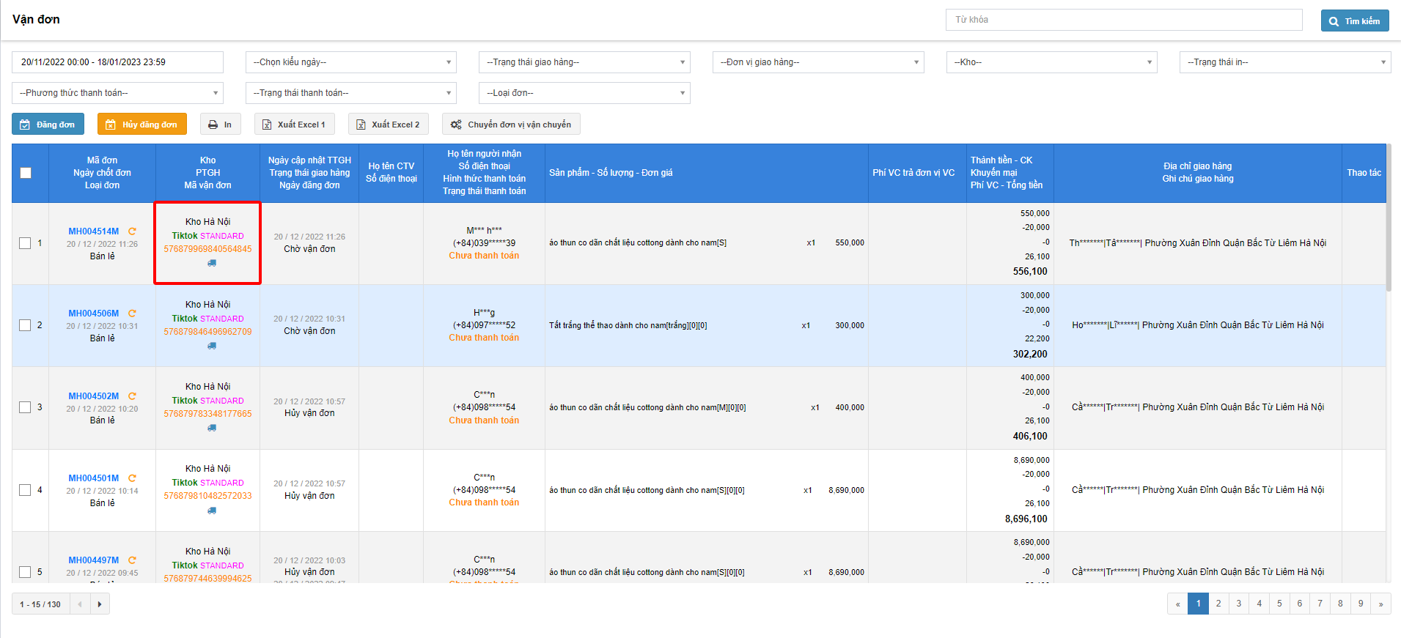Open the Đơn vị giao hàng dropdown
The width and height of the screenshot is (1401, 638).
[817, 62]
